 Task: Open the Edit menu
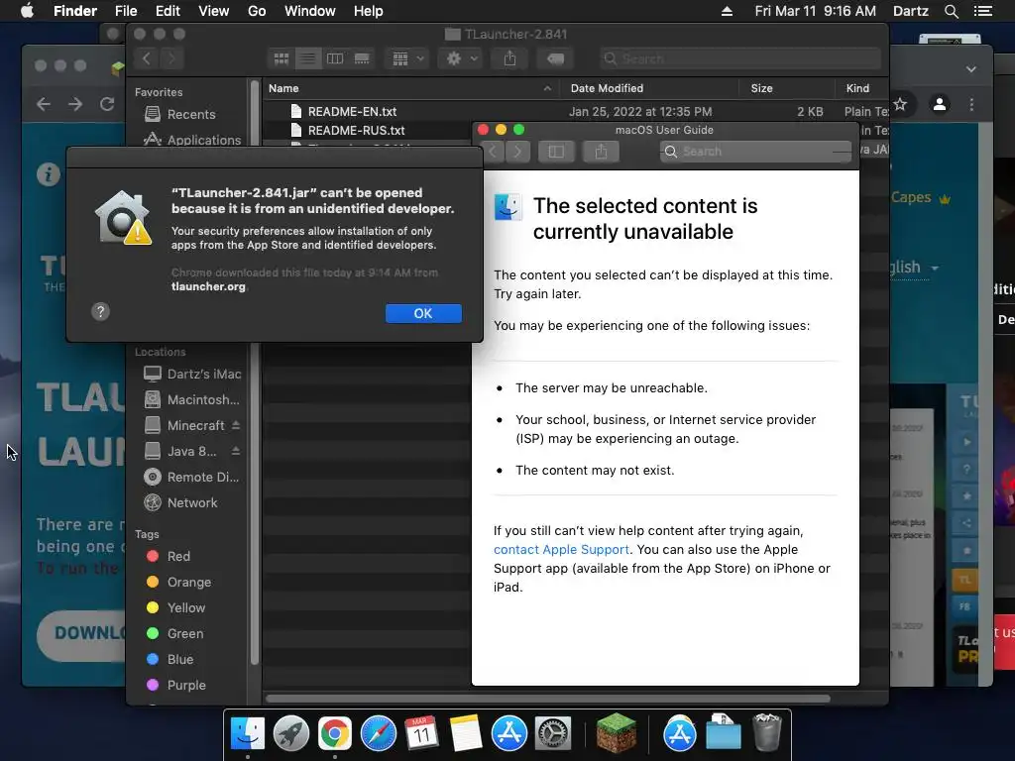(x=168, y=11)
